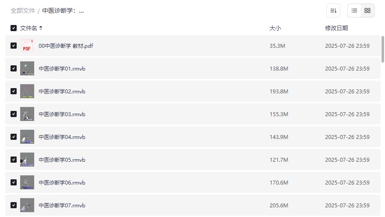
Task: Go to 全部文件 in breadcrumb
Action: click(x=23, y=11)
